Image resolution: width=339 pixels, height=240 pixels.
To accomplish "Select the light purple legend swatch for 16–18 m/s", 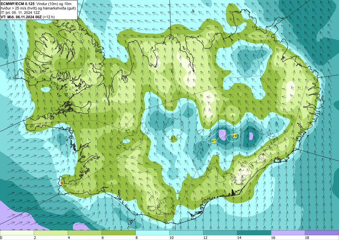I will [x=288, y=233].
